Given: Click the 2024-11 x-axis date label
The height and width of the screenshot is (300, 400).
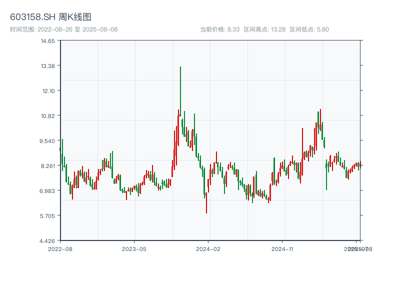Looking at the screenshot, I should click(282, 248).
